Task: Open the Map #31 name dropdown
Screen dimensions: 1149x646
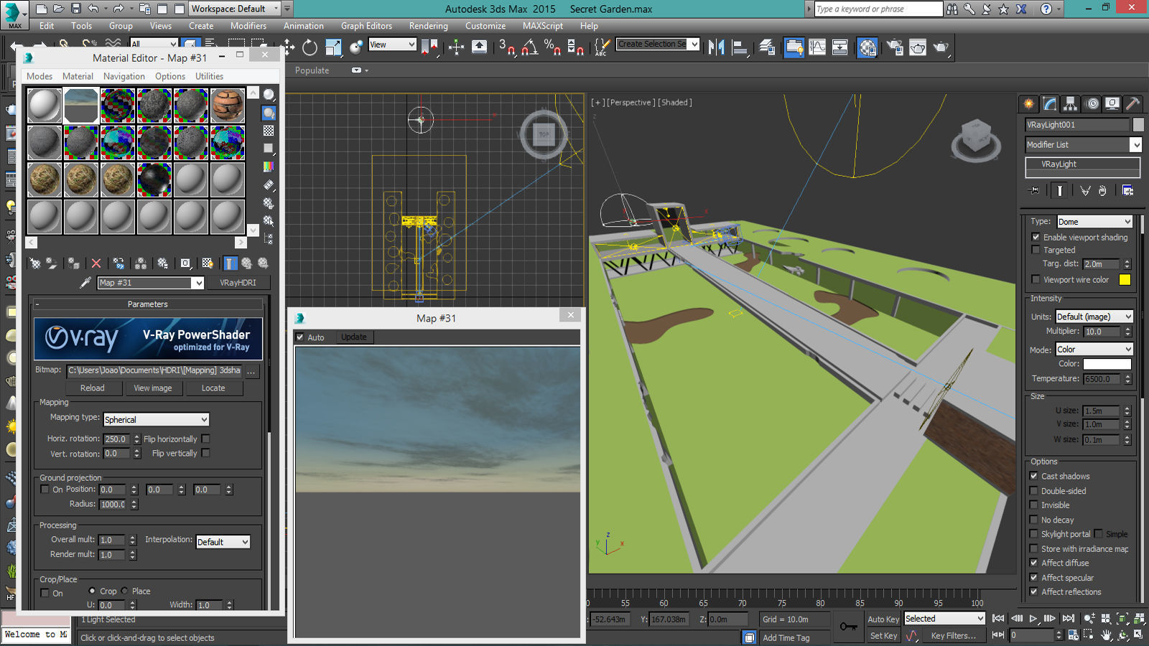Action: tap(151, 283)
